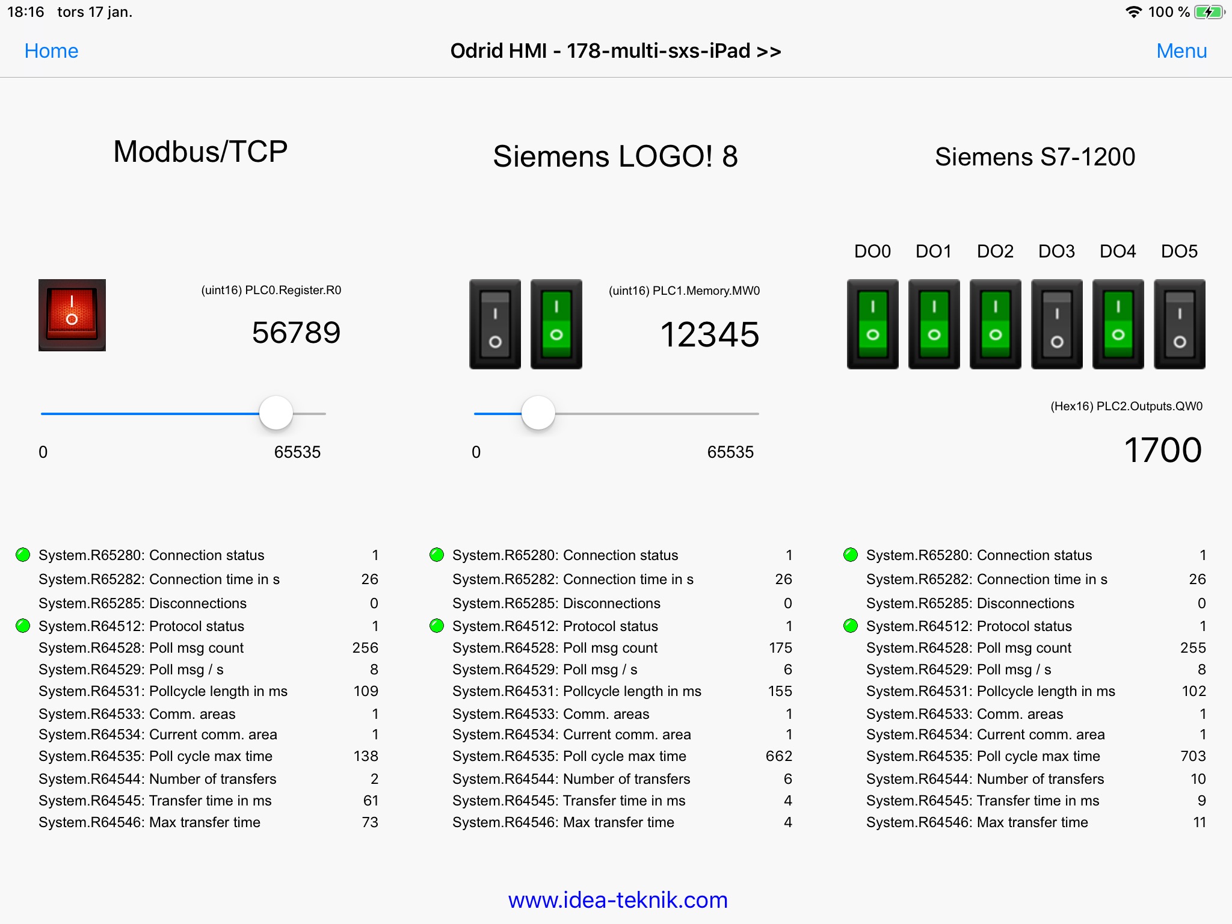Select the PLC0 register value 56789

click(296, 333)
